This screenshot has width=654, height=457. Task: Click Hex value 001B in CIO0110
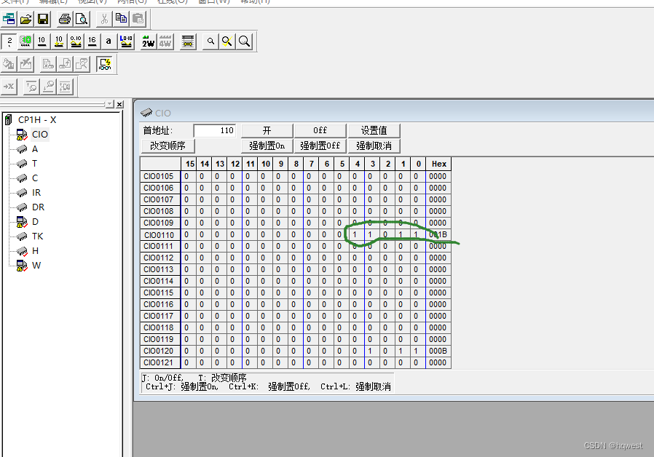tap(438, 235)
